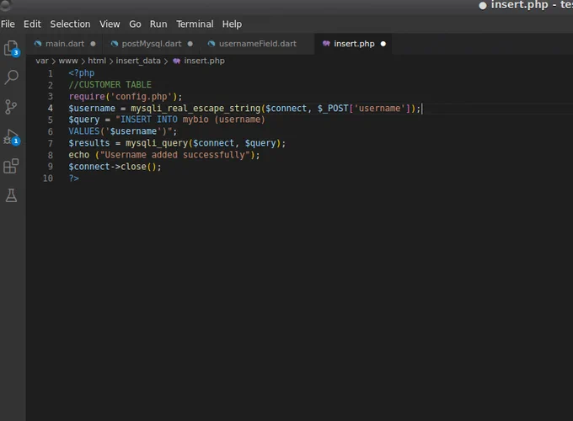Open the Help menu
This screenshot has width=573, height=421.
coord(232,24)
